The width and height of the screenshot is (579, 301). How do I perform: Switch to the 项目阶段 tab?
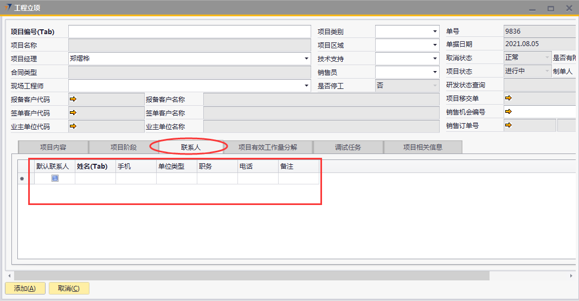[124, 147]
